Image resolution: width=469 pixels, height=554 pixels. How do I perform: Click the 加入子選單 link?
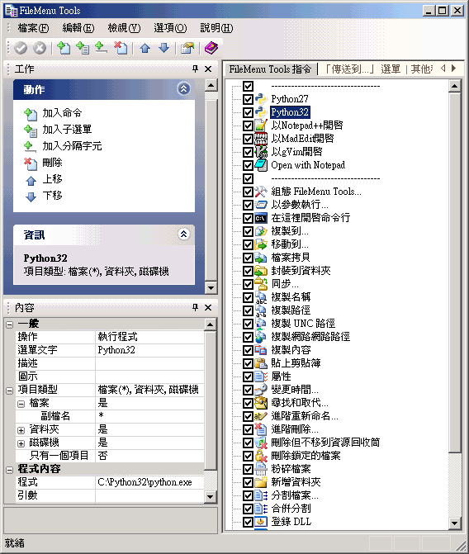tap(67, 130)
